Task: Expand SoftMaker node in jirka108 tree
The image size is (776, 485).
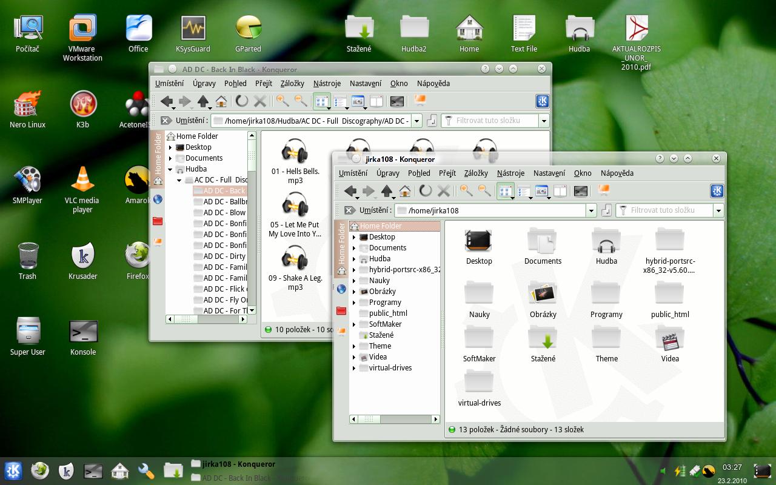Action: [x=354, y=324]
